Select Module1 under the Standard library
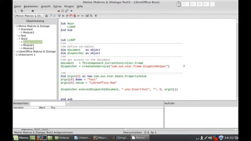 coord(29,33)
